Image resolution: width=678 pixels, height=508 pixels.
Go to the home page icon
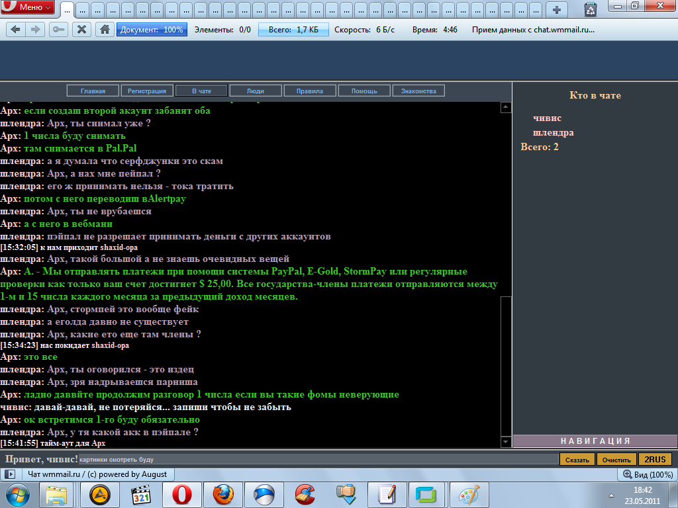(105, 30)
